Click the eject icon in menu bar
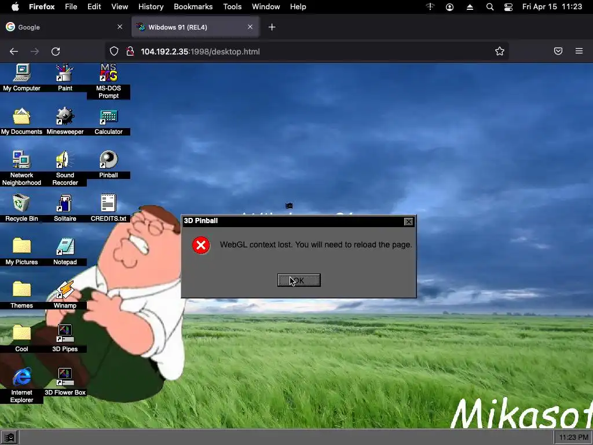Viewport: 593px width, 445px height. click(x=470, y=7)
